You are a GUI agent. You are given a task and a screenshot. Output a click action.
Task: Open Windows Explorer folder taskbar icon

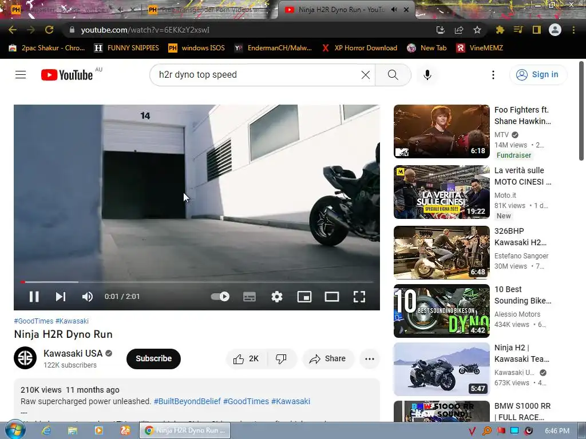(x=73, y=430)
